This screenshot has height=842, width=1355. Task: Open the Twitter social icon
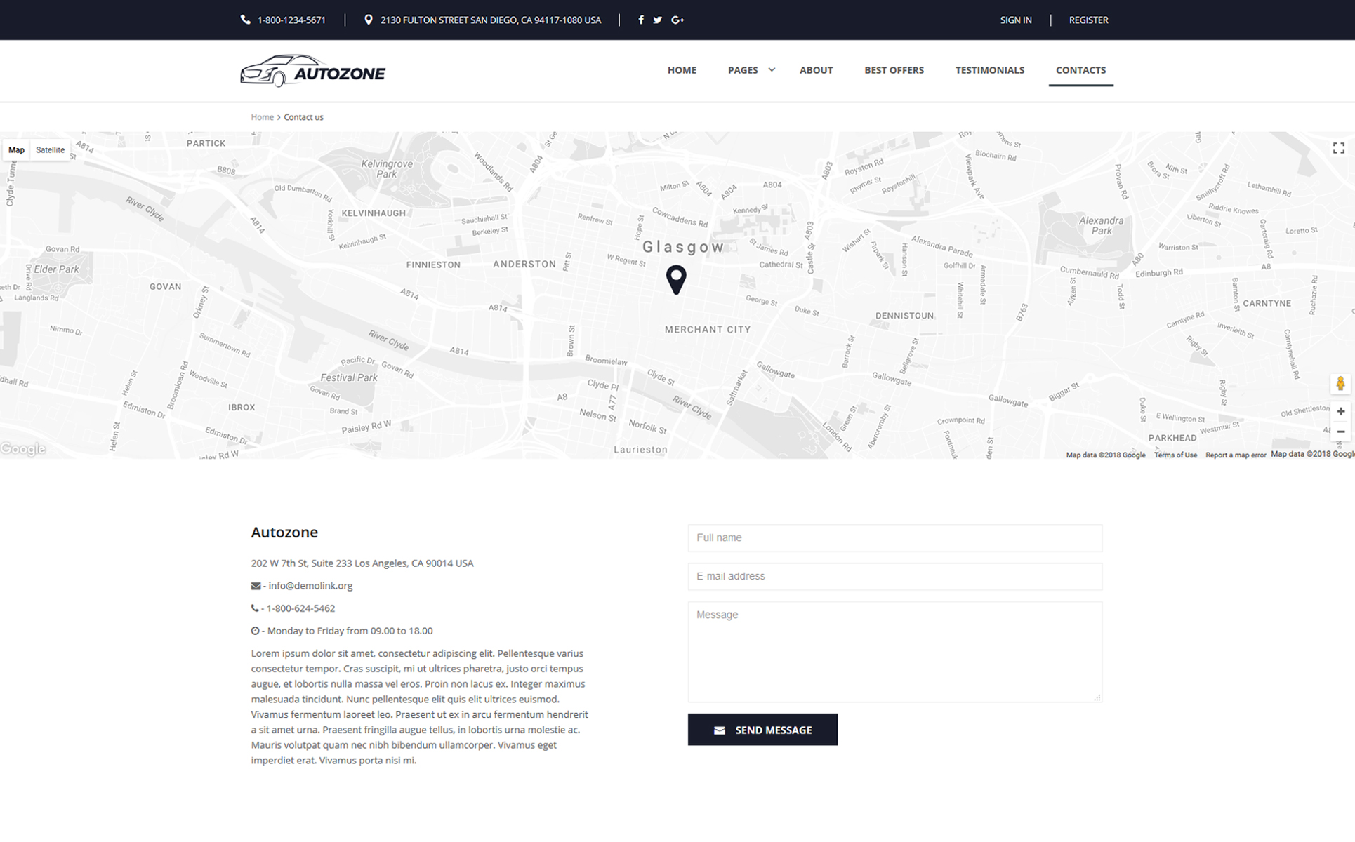click(658, 20)
